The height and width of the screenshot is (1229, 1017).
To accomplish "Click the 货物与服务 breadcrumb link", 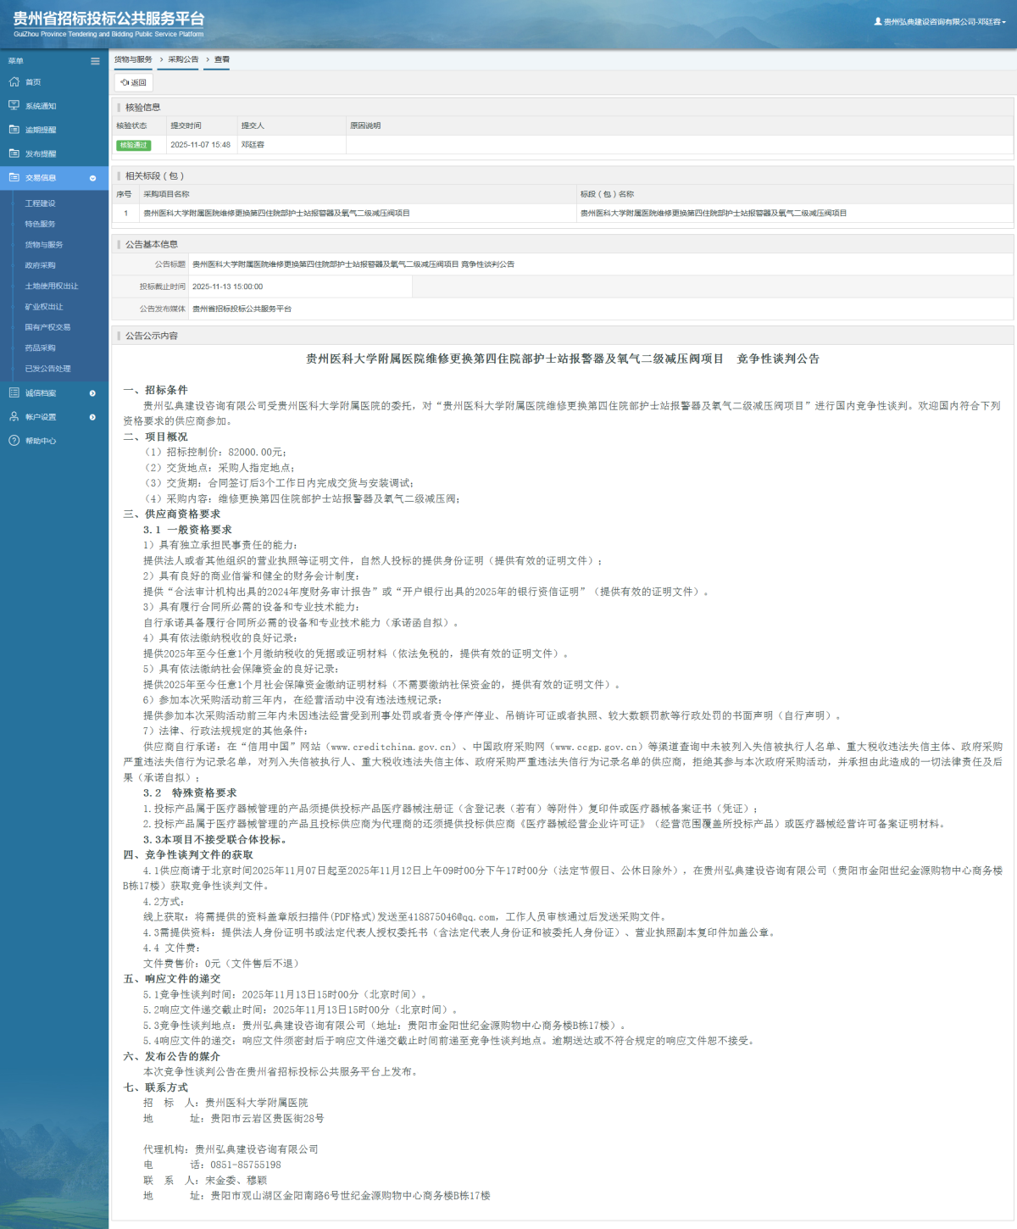I will (133, 59).
